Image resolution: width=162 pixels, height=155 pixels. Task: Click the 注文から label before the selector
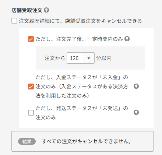pyautogui.click(x=54, y=58)
